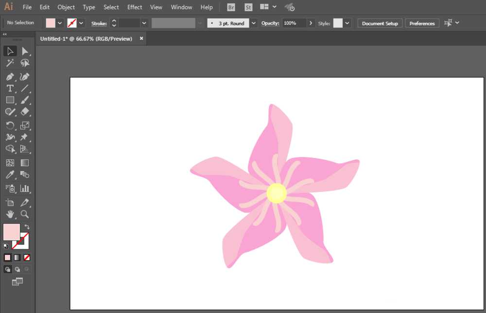Pick the Magic Wand tool

tap(10, 63)
